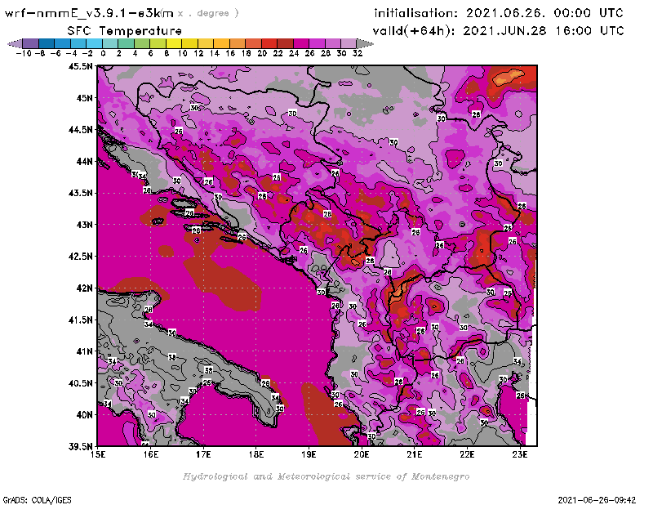Click the 44.5N latitude axis label
The width and height of the screenshot is (653, 505).
pyautogui.click(x=81, y=130)
